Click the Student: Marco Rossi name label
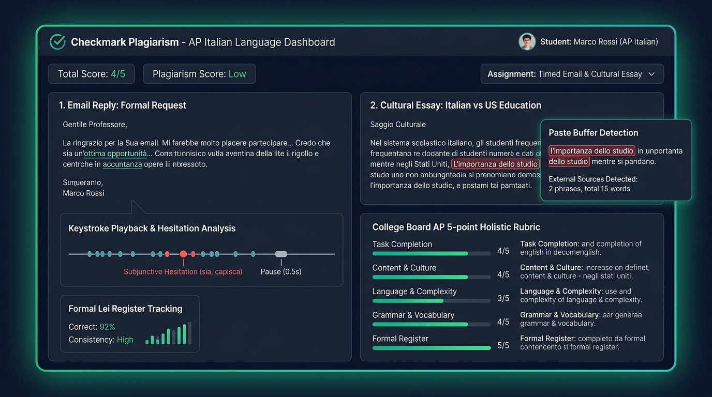Viewport: 712px width, 397px height. [x=599, y=42]
